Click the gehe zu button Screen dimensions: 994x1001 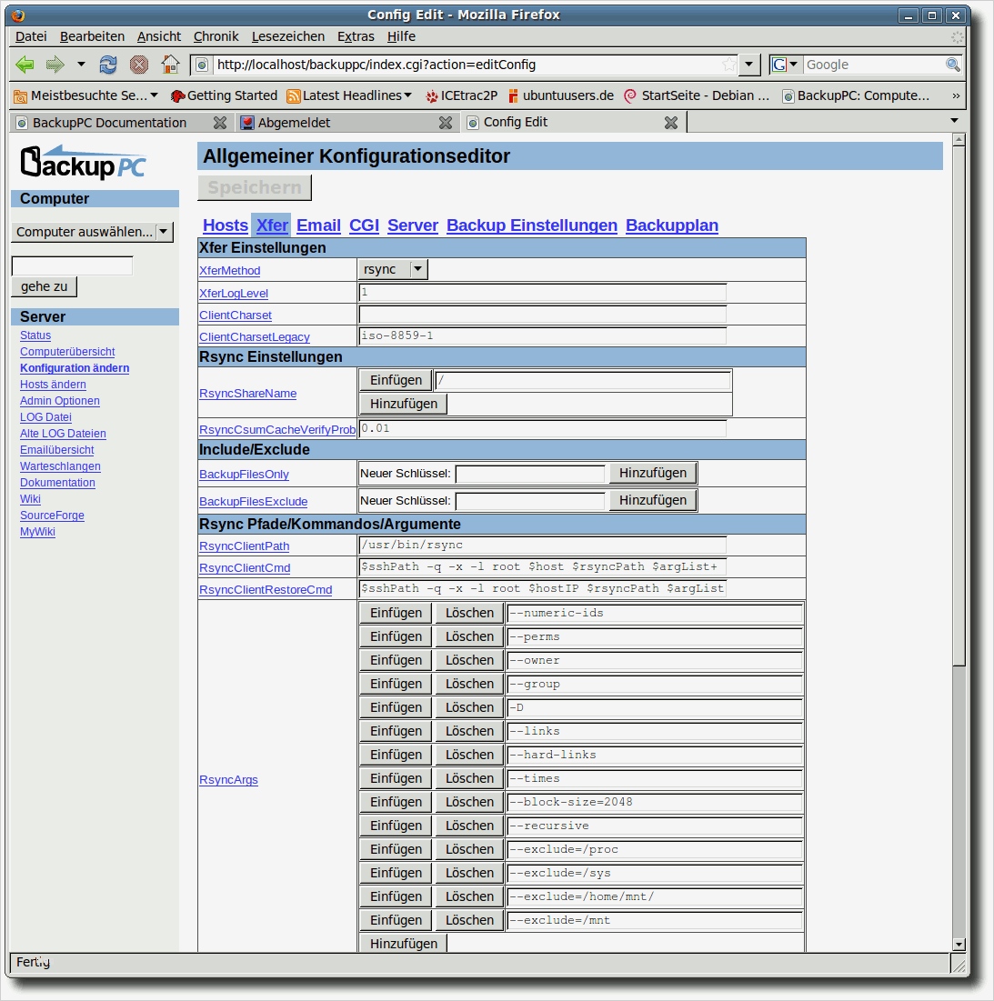[44, 286]
